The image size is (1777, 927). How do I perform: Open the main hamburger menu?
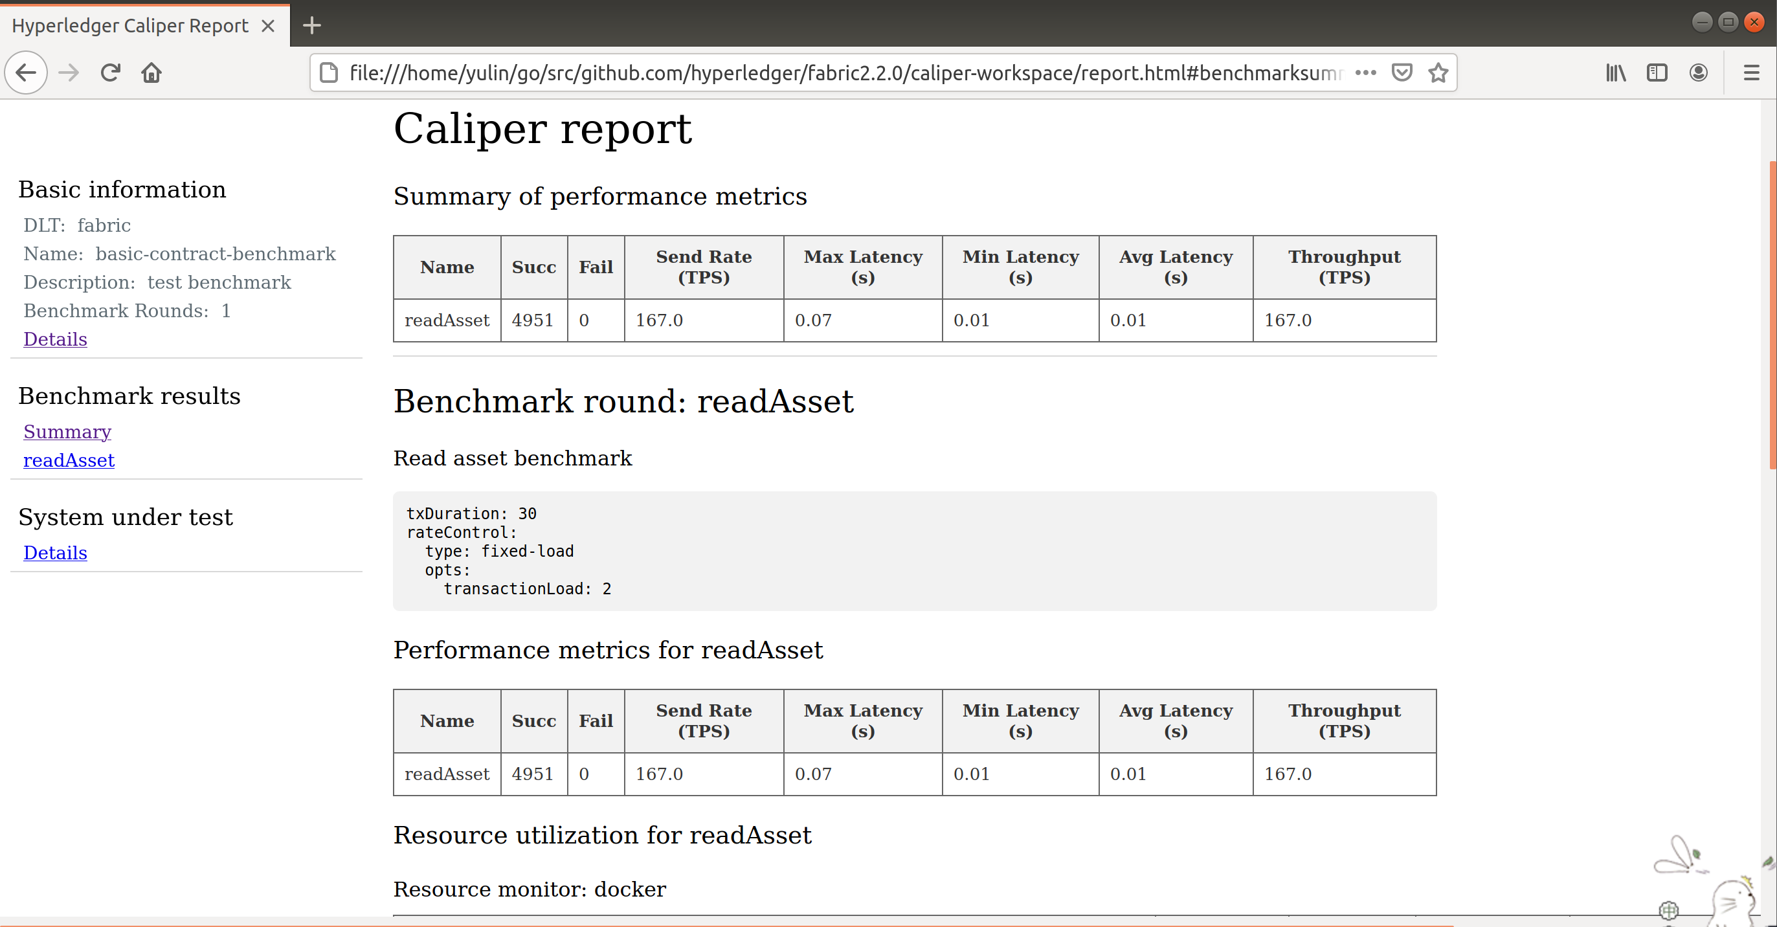point(1752,73)
